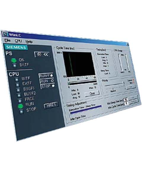
Task: Select the STOP mode switch
Action: click(x=48, y=86)
